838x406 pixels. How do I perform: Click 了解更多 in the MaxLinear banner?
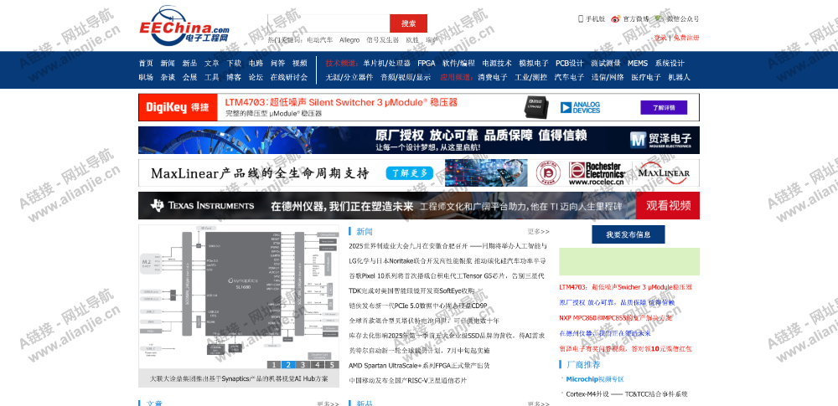click(409, 173)
